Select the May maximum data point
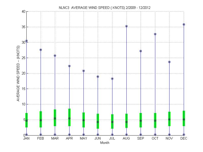This screenshot has height=152, width=203. click(x=83, y=71)
